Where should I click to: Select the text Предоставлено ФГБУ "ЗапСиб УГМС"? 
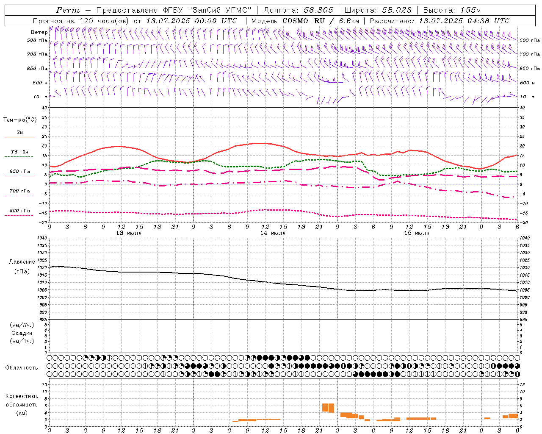(x=174, y=10)
